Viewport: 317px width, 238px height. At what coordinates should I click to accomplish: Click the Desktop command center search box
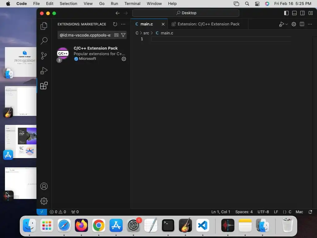(186, 13)
